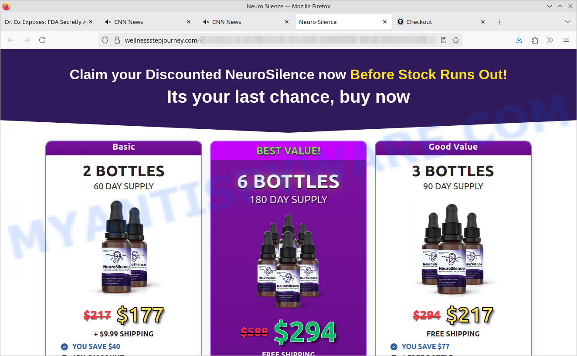The image size is (577, 356).
Task: Show more toolbar tools via double-chevron
Action: point(550,40)
